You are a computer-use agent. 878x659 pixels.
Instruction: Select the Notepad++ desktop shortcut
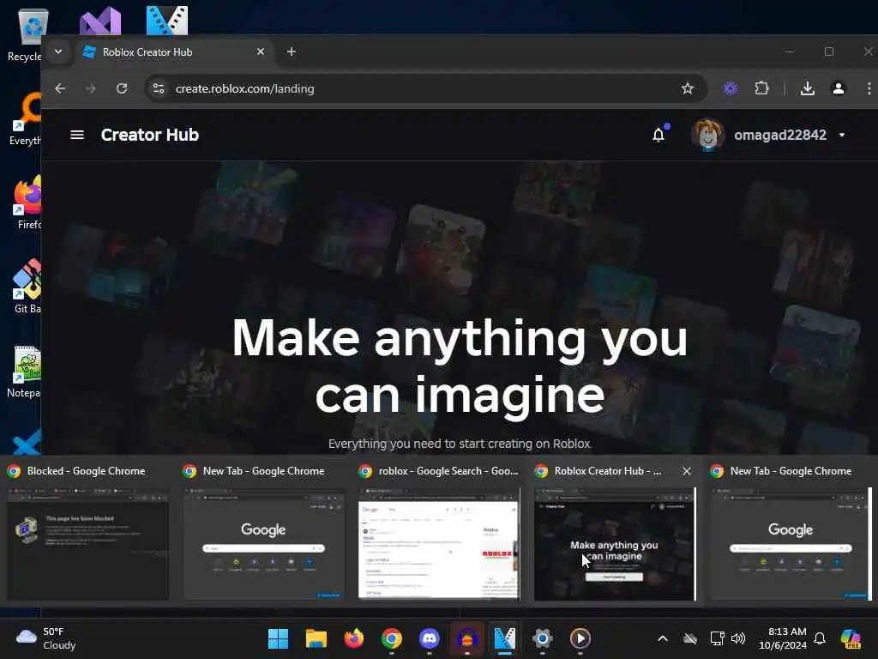[x=25, y=372]
